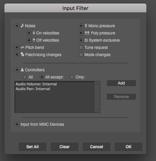Toggle the Controllers checkbox

(x=17, y=70)
